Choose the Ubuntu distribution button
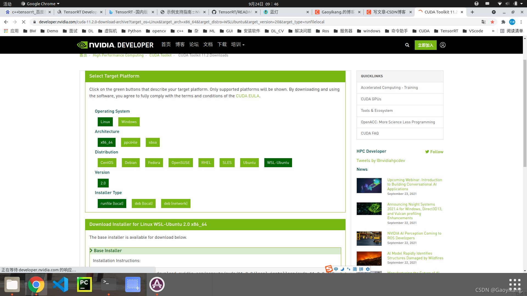Screen dimensions: 527x296 pos(249,163)
